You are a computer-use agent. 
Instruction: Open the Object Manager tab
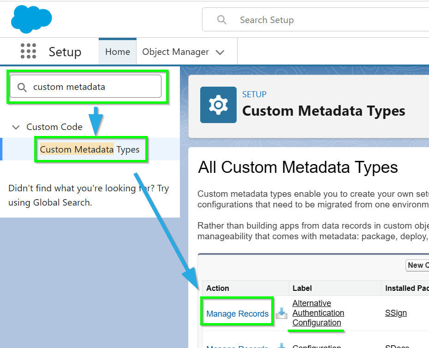[x=175, y=52]
